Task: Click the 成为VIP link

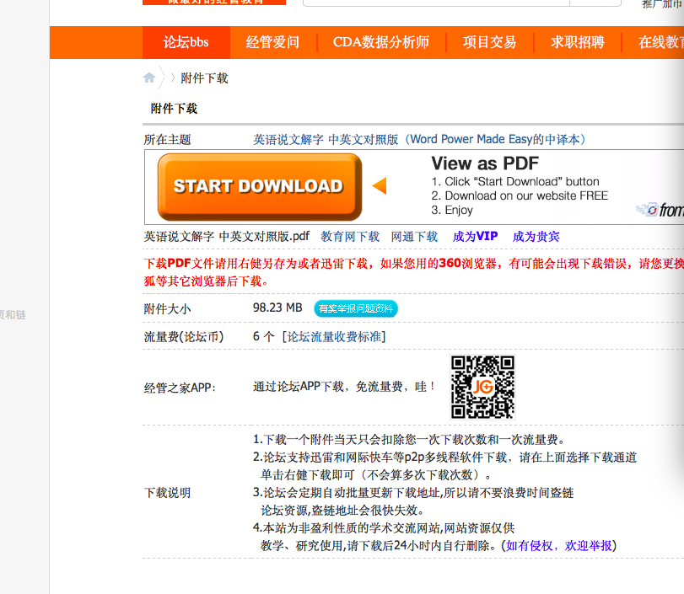Action: (x=475, y=237)
